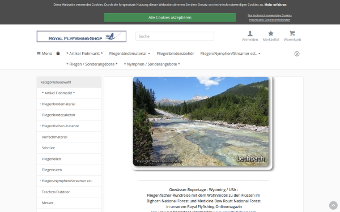Open Fliegenbindezubehör in the top navigation
The image size is (340, 212).
175,54
